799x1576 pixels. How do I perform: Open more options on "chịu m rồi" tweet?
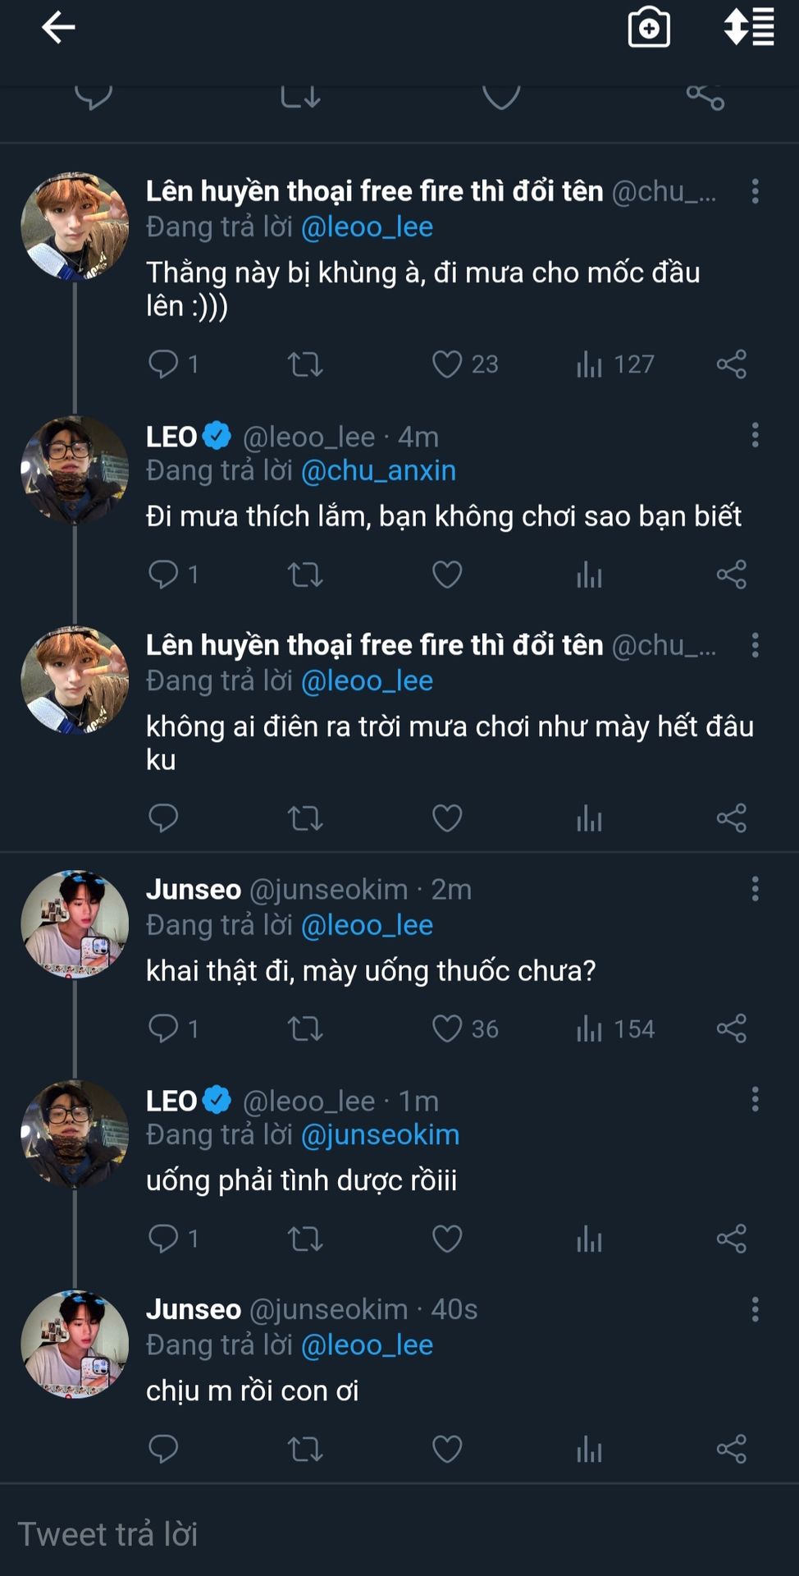coord(755,1309)
